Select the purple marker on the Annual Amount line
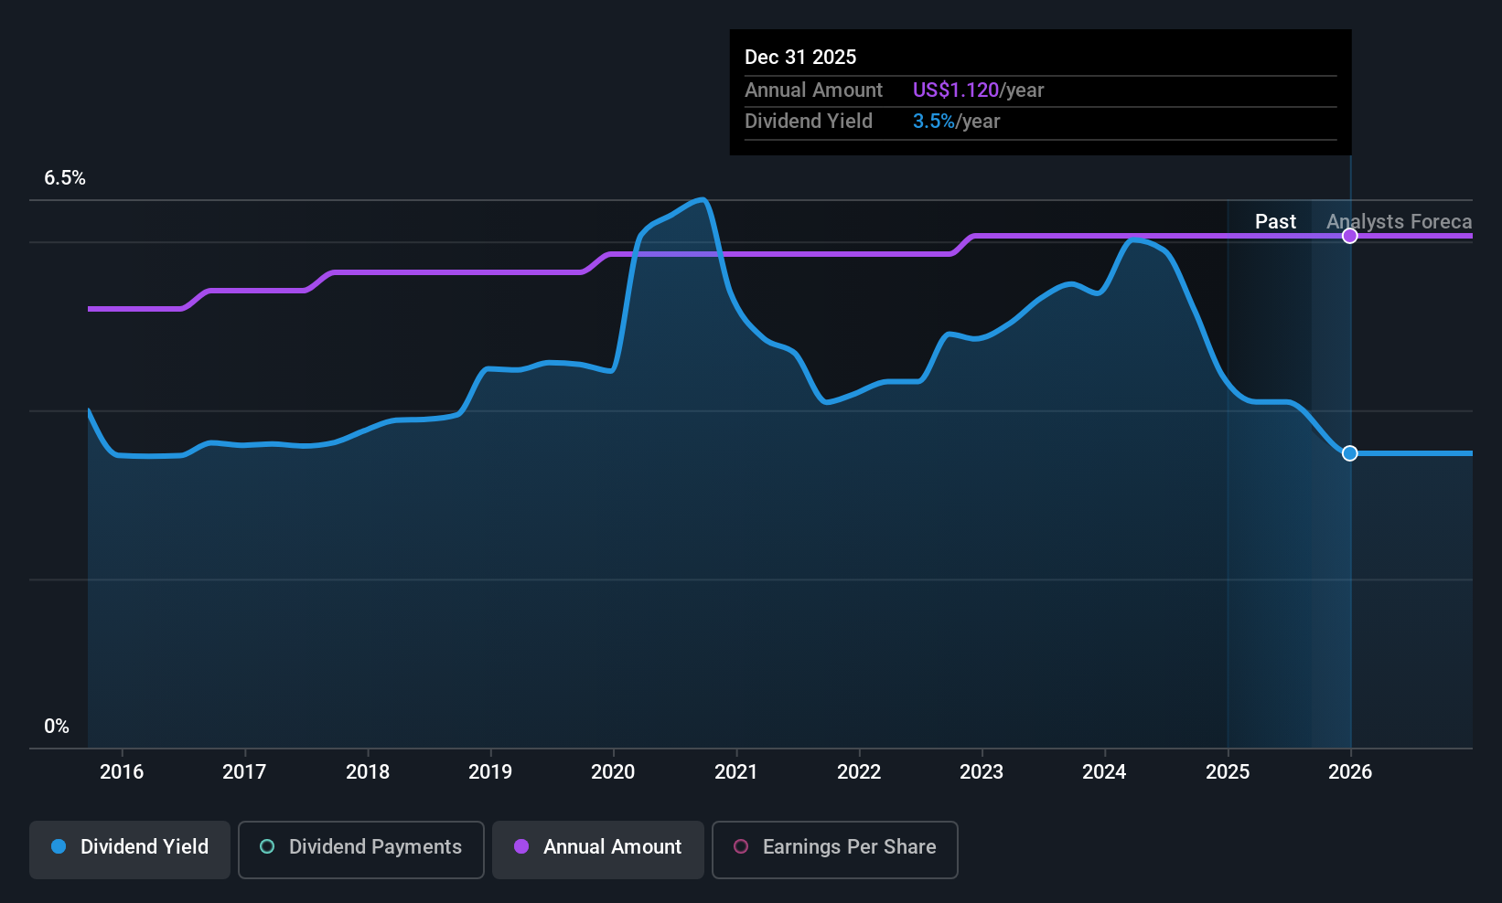Screen dimensions: 1502x903 pos(1349,236)
